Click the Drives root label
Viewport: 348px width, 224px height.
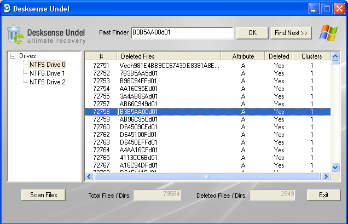tap(27, 56)
